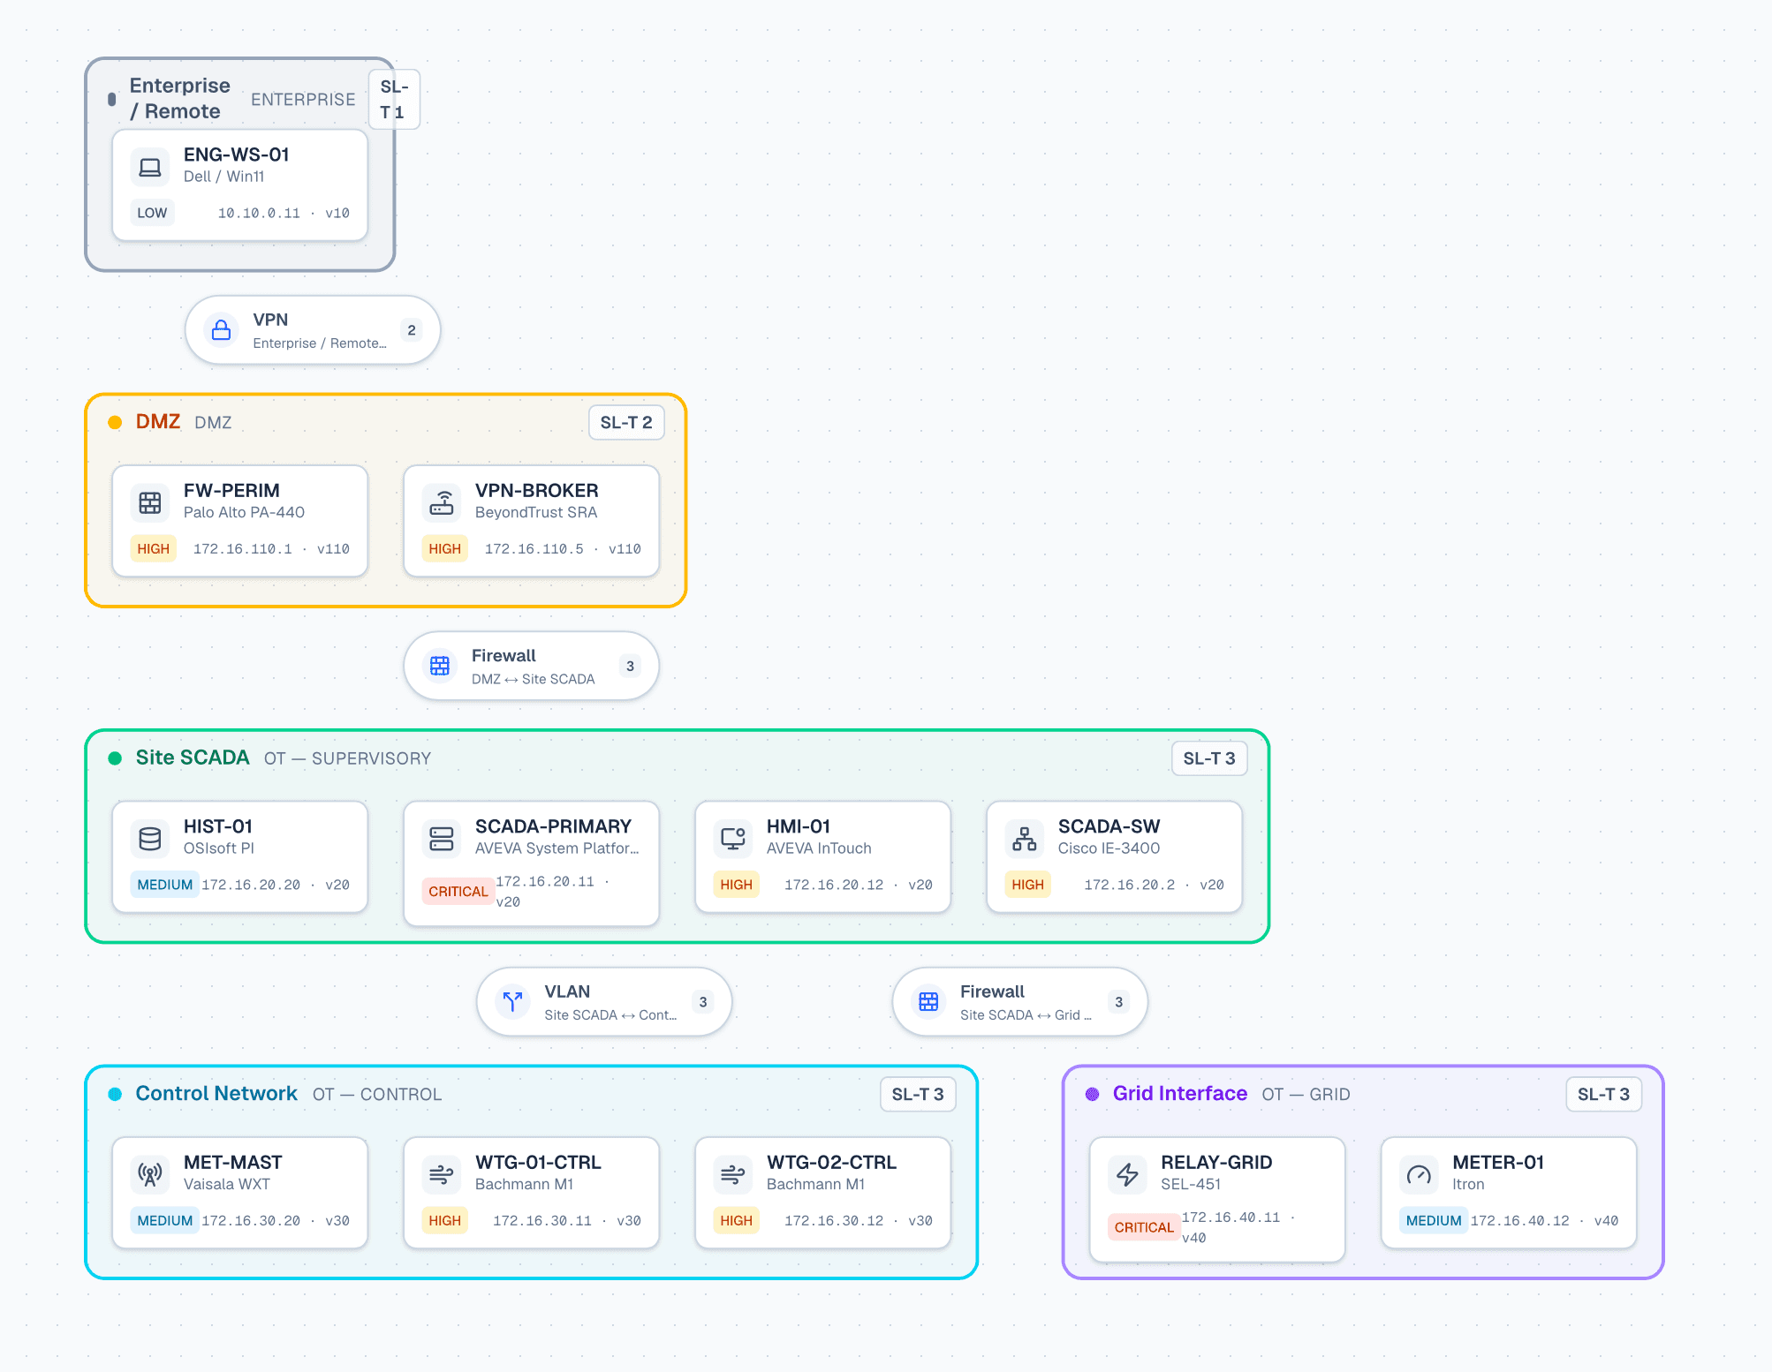
Task: Click the purple Grid Interface zone dot
Action: click(x=1092, y=1094)
